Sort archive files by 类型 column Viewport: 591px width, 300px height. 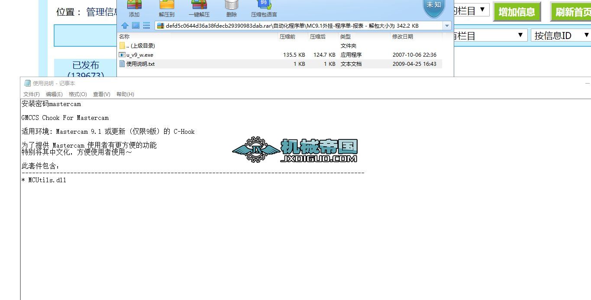point(345,37)
